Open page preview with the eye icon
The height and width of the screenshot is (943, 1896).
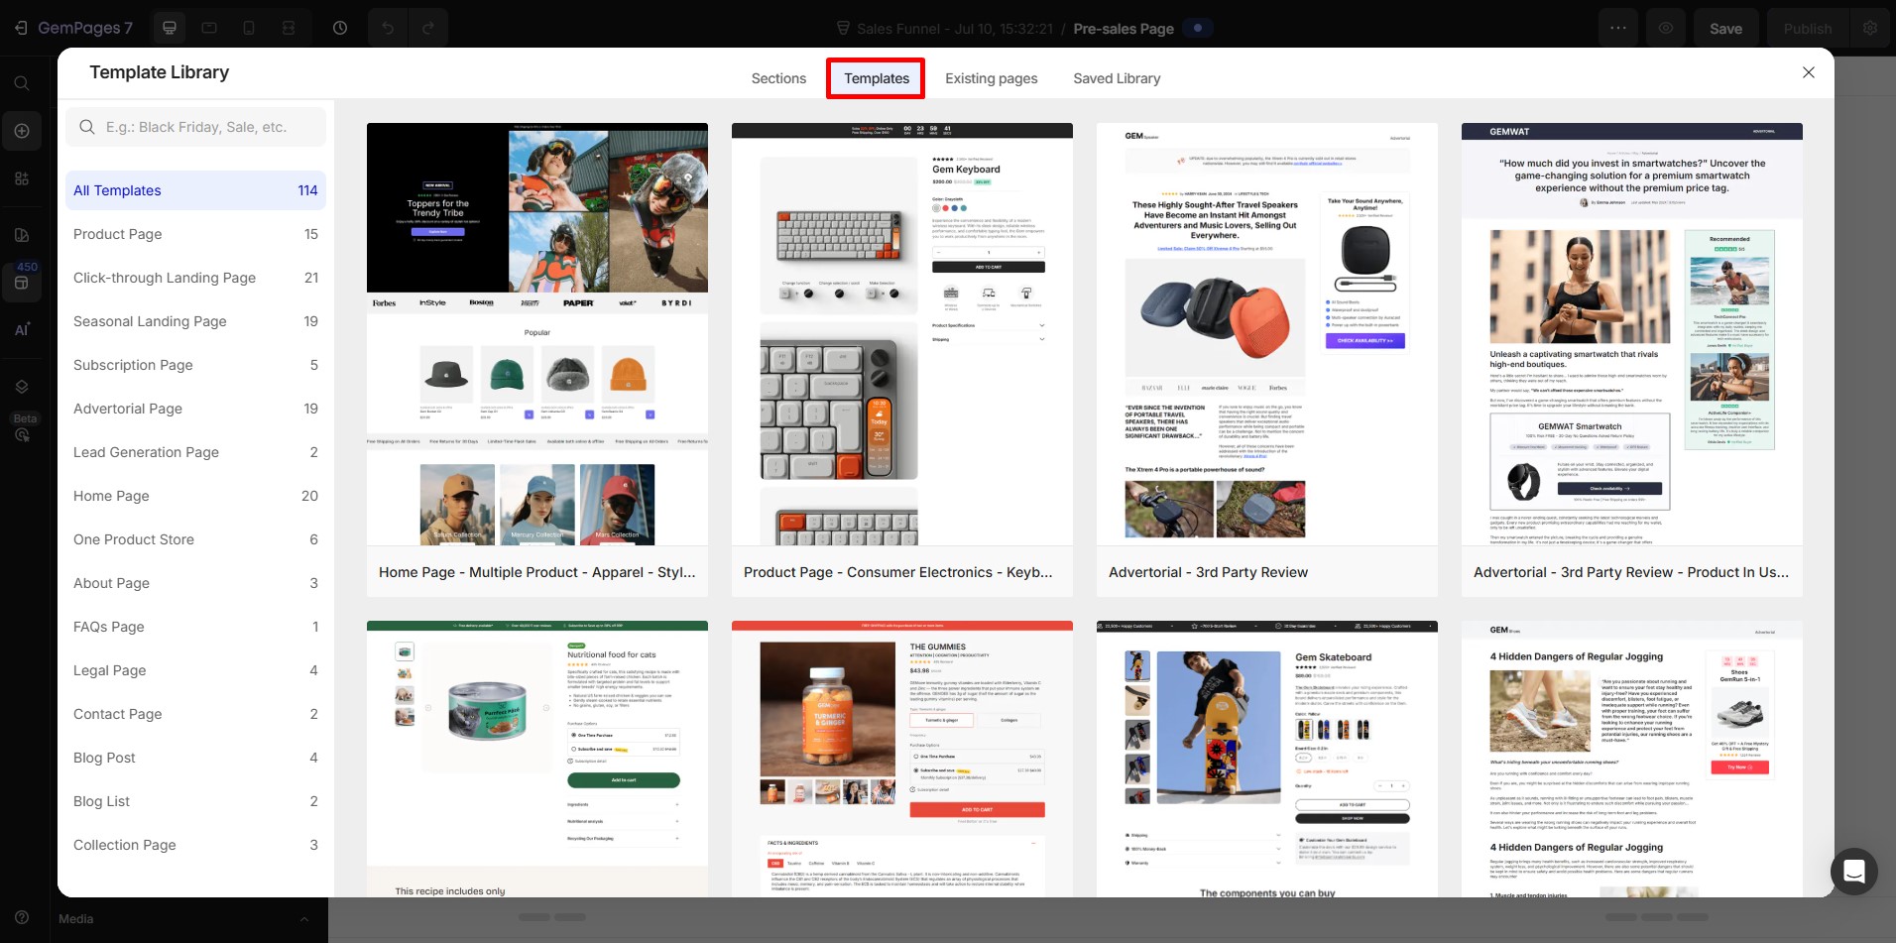(x=1666, y=28)
